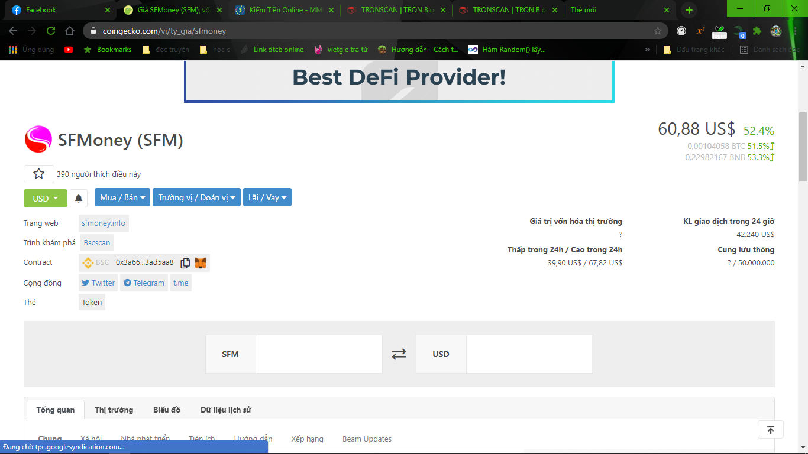Open the Chrome profile avatar
This screenshot has width=808, height=454.
776,31
